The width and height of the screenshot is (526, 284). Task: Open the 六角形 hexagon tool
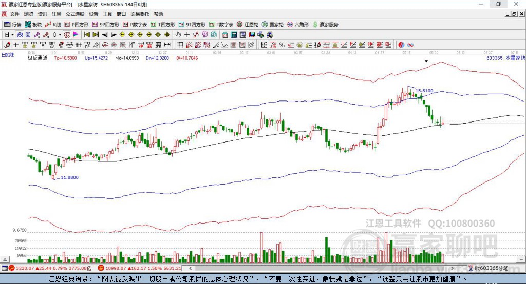(x=298, y=25)
